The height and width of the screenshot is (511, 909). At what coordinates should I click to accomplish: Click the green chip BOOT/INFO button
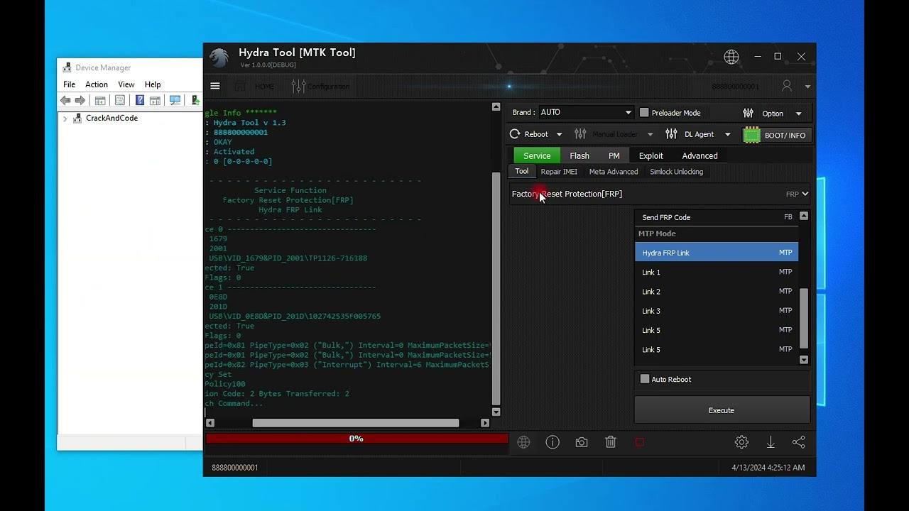pos(776,135)
